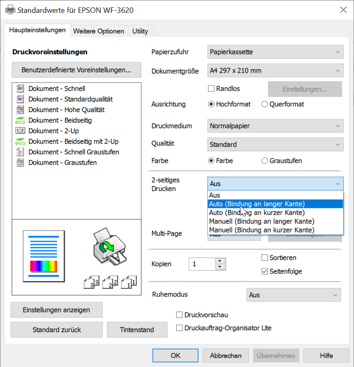The image size is (354, 367).
Task: Select the Querformat orientation radio button
Action: click(264, 104)
